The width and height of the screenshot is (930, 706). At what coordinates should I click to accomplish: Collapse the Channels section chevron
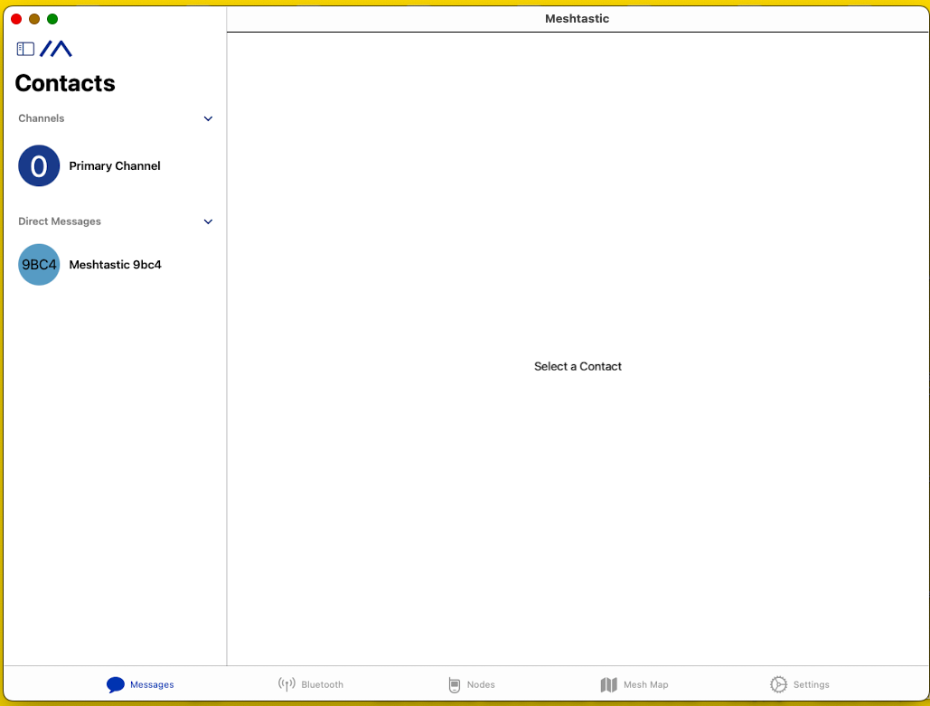pos(208,118)
